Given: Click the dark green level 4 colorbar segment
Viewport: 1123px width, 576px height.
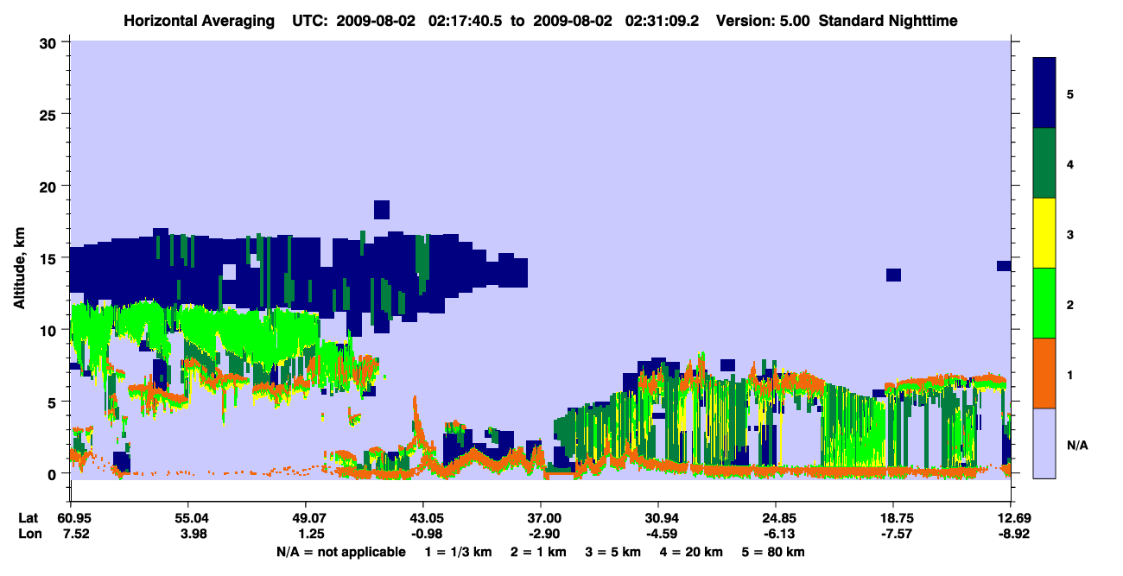Looking at the screenshot, I should [x=1044, y=163].
